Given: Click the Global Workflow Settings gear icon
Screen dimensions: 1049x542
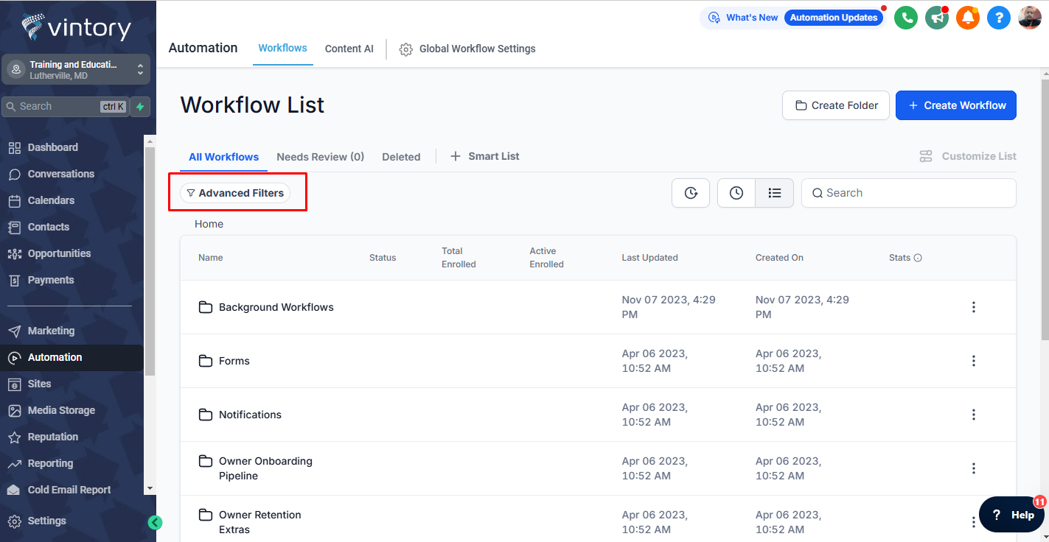Looking at the screenshot, I should 405,49.
